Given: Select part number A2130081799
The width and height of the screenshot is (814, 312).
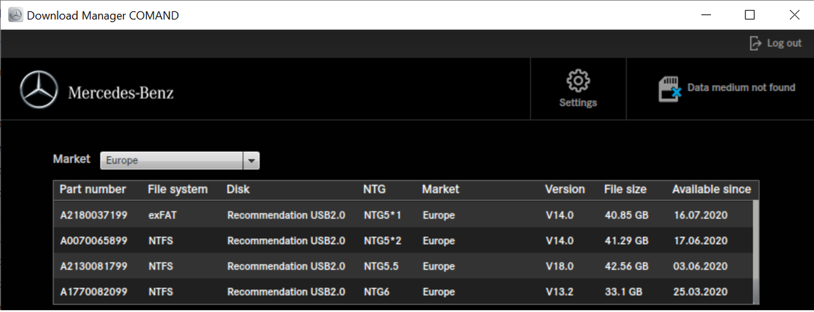Looking at the screenshot, I should (93, 266).
